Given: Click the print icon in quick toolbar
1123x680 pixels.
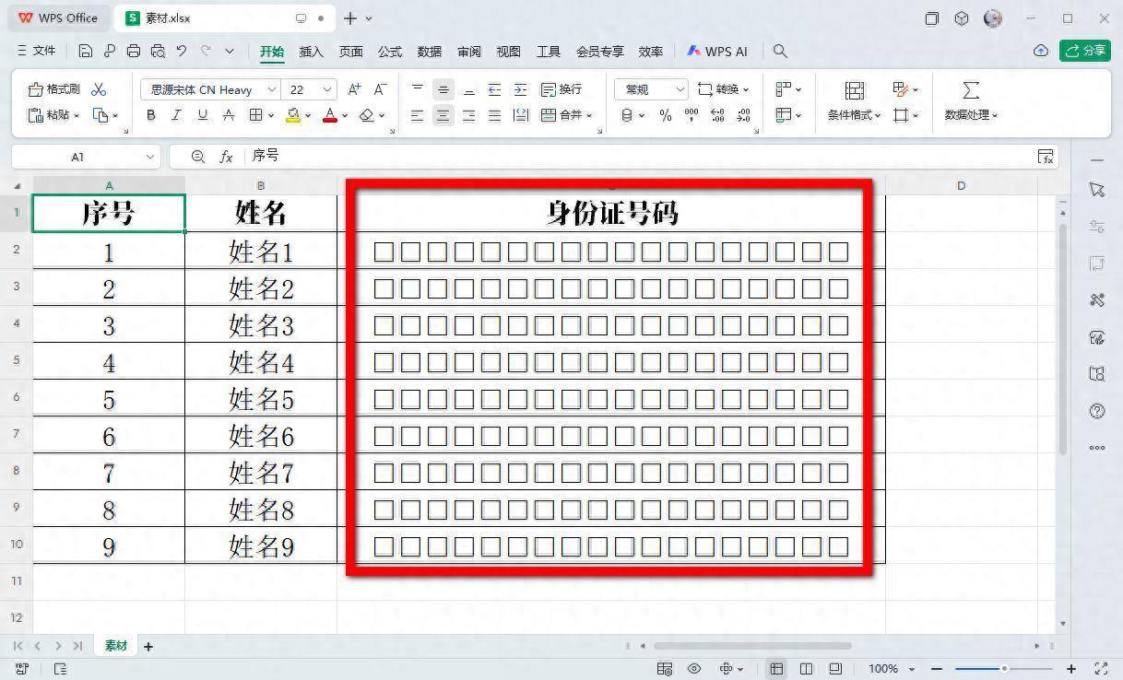Looking at the screenshot, I should 134,52.
